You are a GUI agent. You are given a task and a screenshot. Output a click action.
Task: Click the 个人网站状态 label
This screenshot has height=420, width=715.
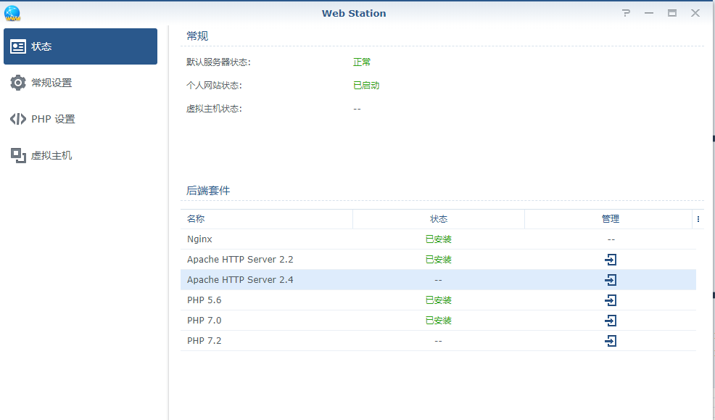point(215,86)
